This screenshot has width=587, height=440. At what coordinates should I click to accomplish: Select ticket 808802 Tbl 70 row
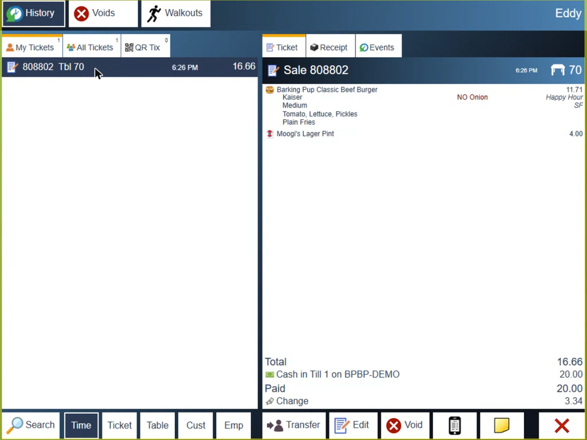pyautogui.click(x=130, y=68)
